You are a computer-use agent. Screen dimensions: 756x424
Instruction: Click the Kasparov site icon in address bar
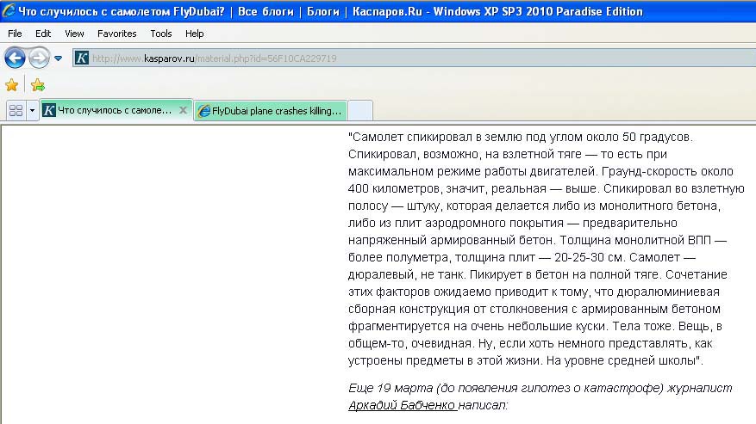tap(82, 58)
